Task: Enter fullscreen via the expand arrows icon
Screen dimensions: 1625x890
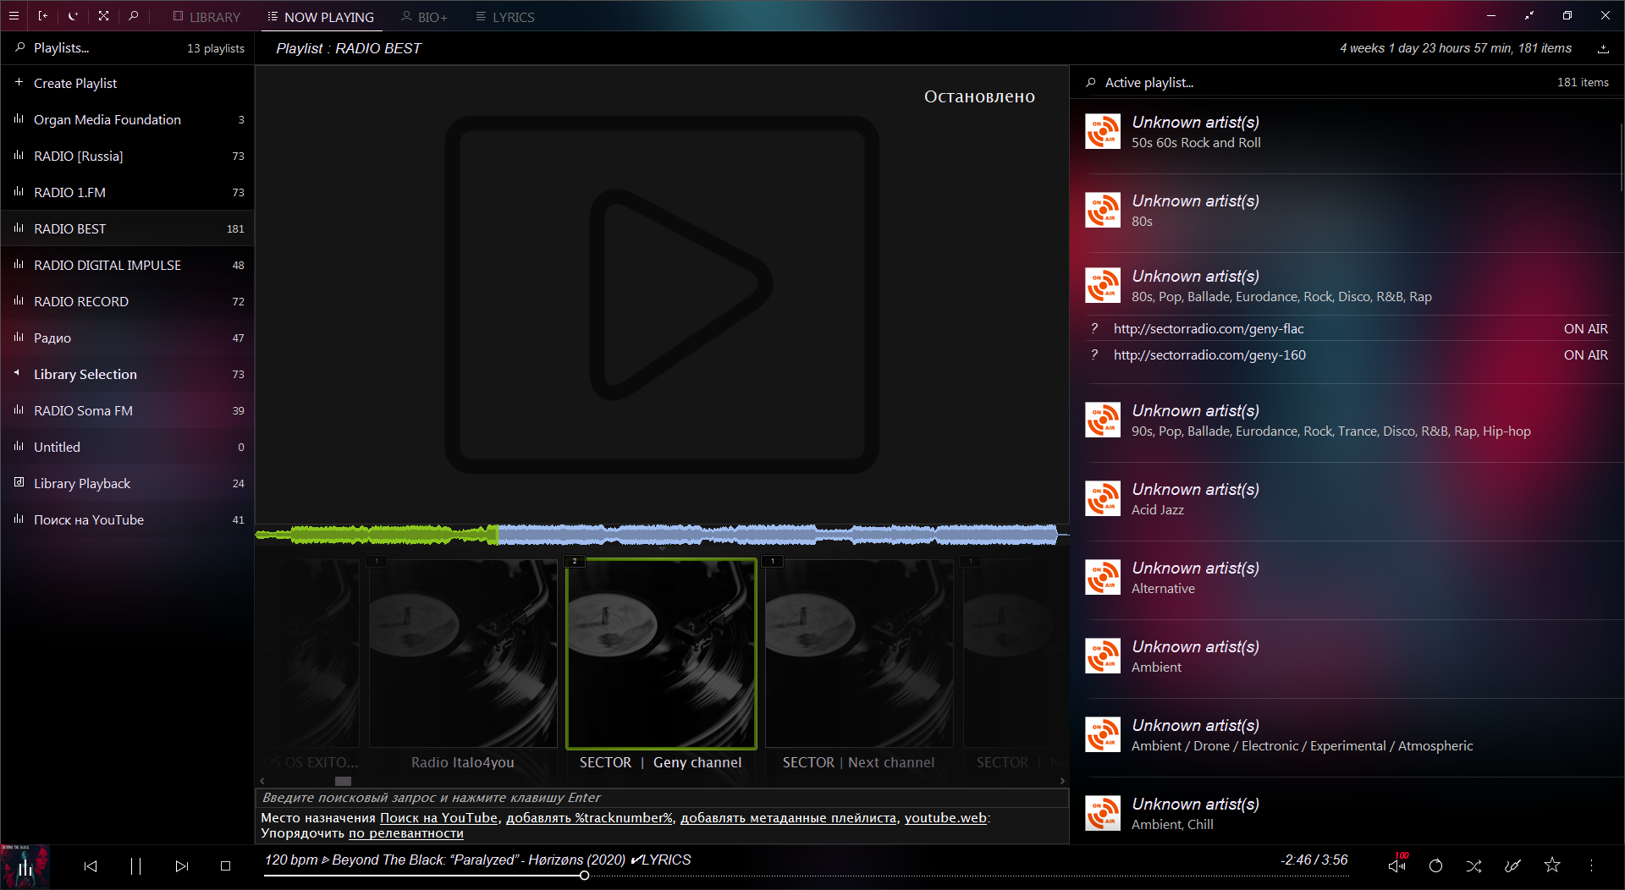Action: tap(103, 15)
